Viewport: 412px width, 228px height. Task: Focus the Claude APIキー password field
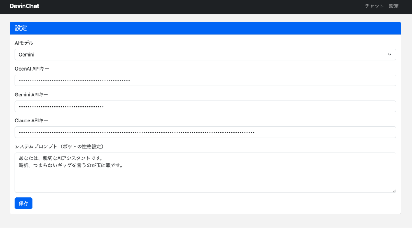tap(205, 132)
